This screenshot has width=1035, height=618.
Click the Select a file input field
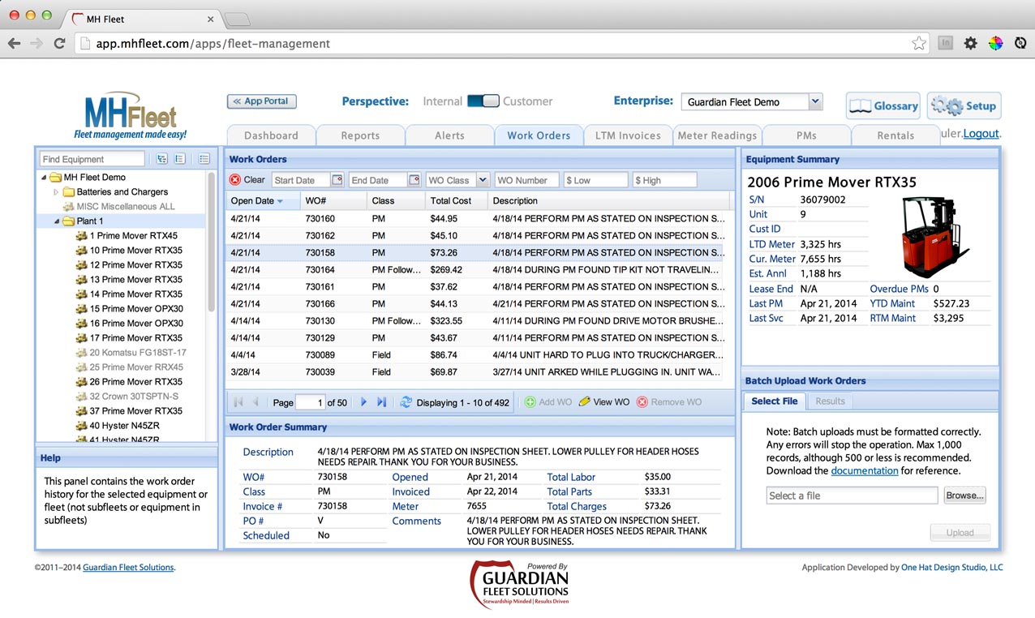(852, 496)
